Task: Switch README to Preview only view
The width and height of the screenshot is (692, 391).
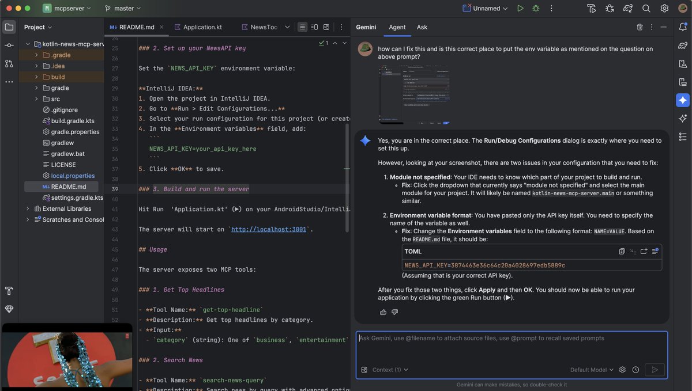Action: coord(326,27)
